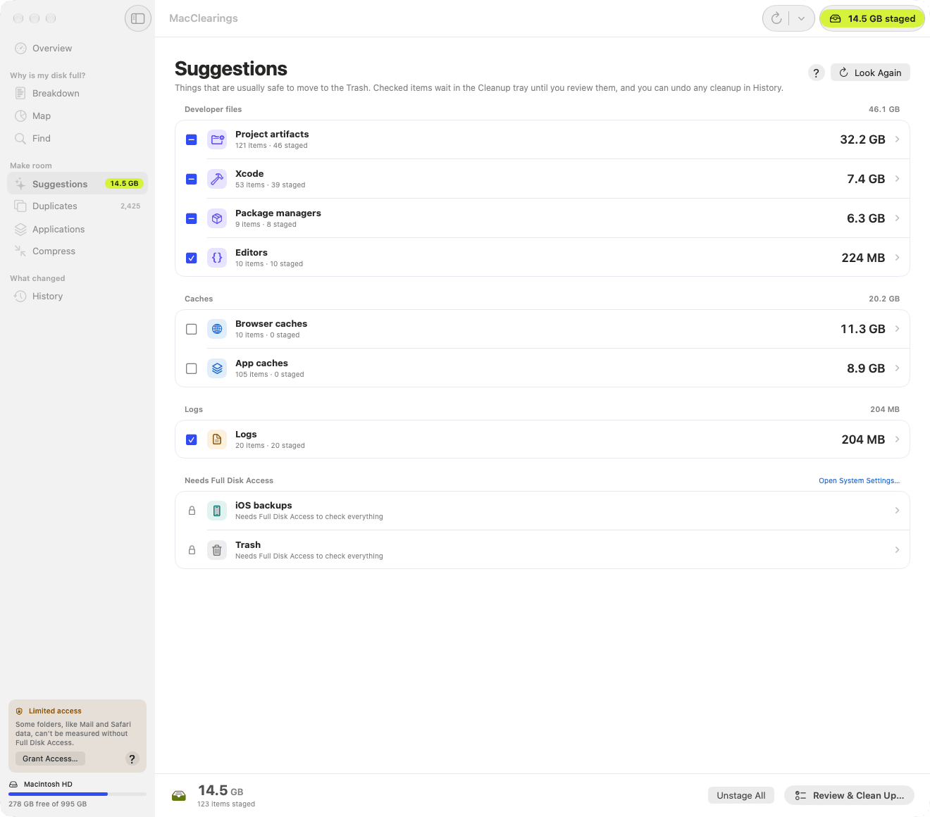Expand the Project artifacts row chevron
The height and width of the screenshot is (817, 930).
[x=897, y=139]
